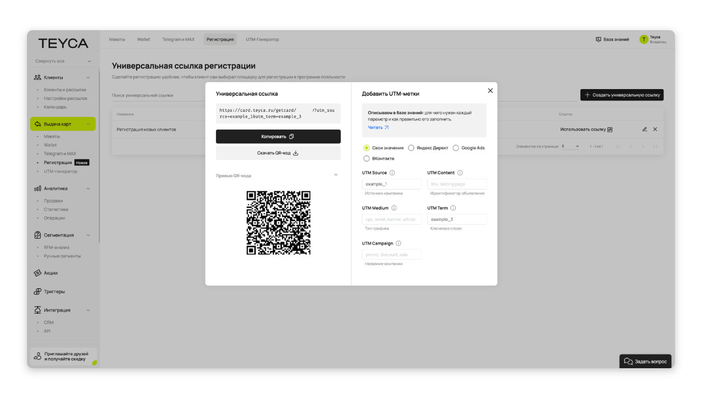702x399 pixels.
Task: Click the external-link arrow next to Читать
Action: point(386,127)
